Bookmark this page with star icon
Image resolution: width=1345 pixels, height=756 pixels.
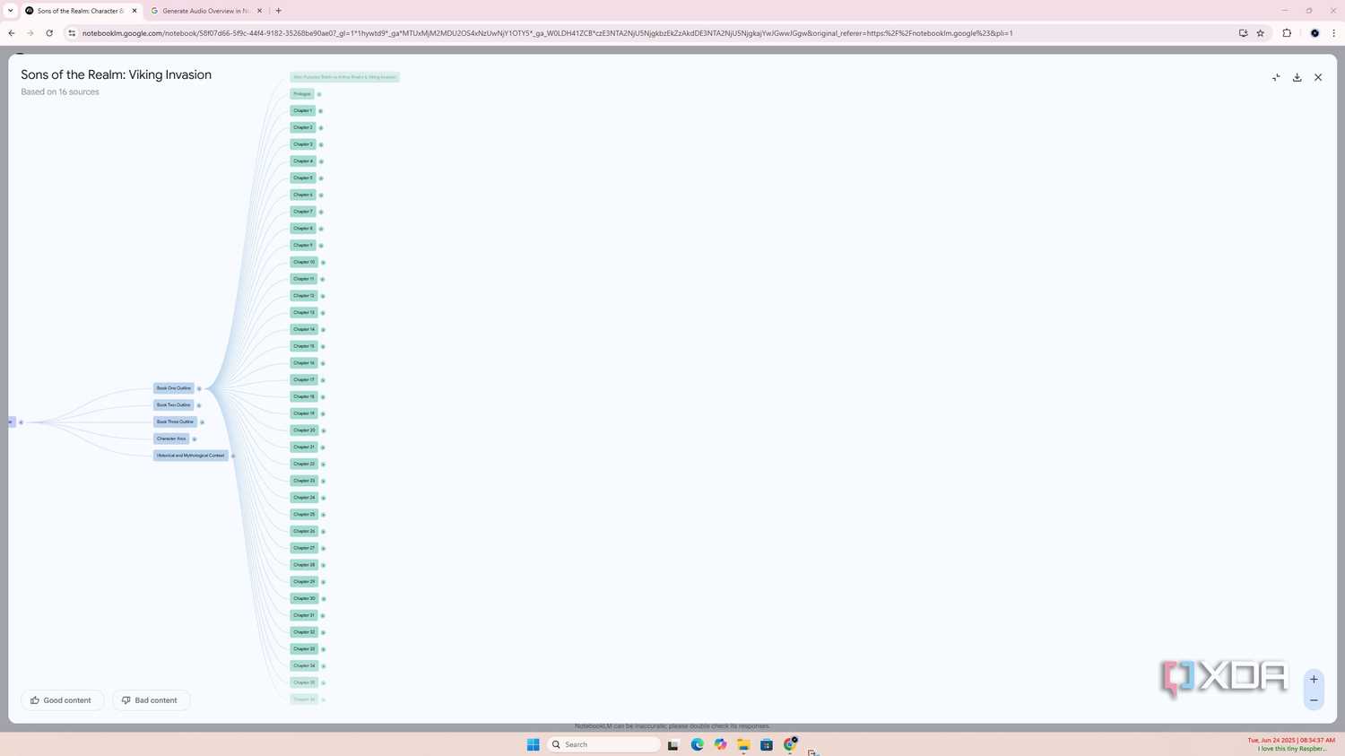[x=1261, y=33]
